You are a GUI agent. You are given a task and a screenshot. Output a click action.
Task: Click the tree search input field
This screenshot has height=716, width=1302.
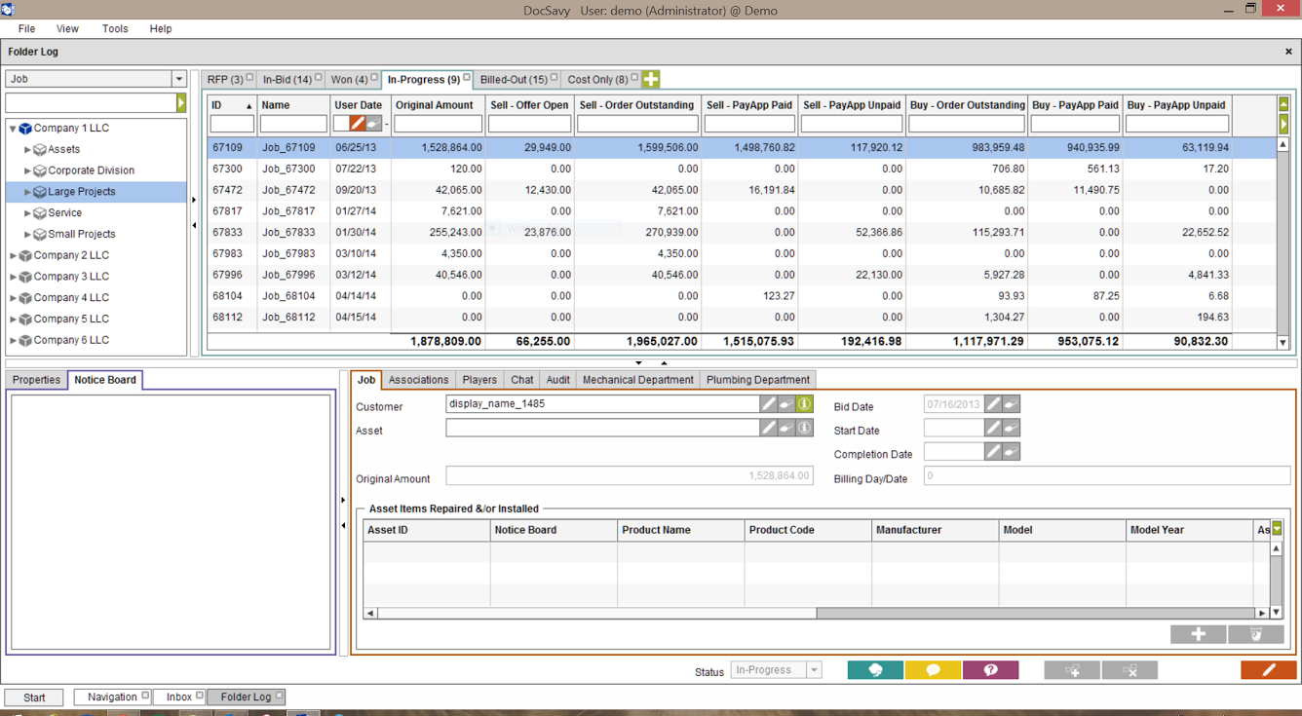[x=91, y=102]
